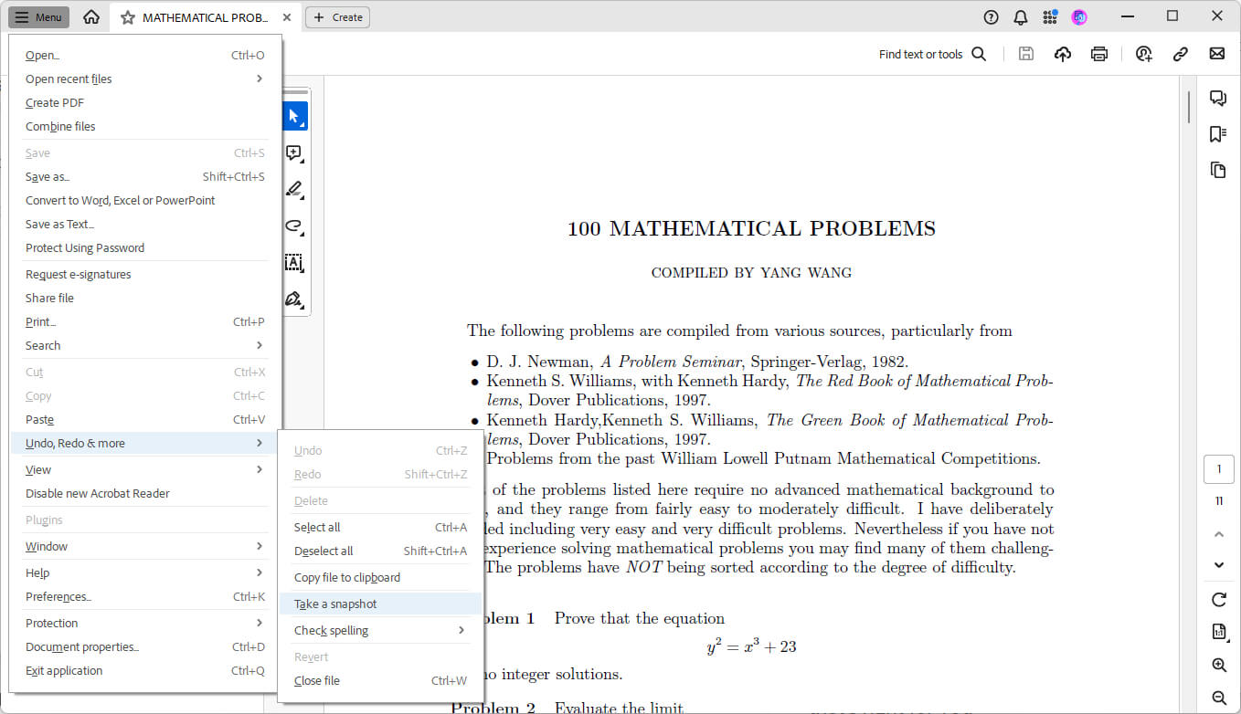The height and width of the screenshot is (714, 1241).
Task: Click the zoom in magnifier icon
Action: tap(1218, 665)
